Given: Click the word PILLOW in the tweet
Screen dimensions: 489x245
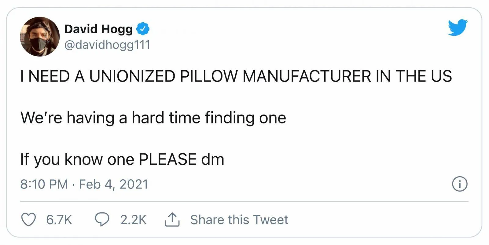Looking at the screenshot, I should point(208,76).
